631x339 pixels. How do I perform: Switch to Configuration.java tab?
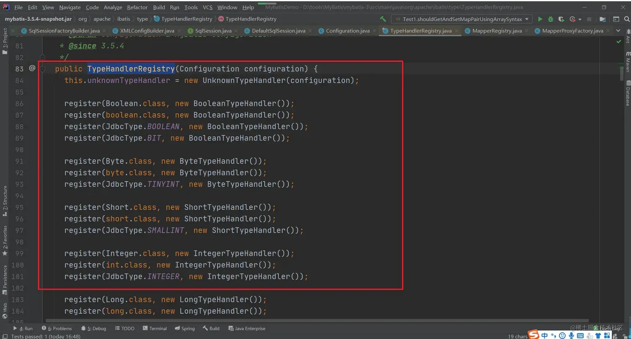pyautogui.click(x=348, y=31)
